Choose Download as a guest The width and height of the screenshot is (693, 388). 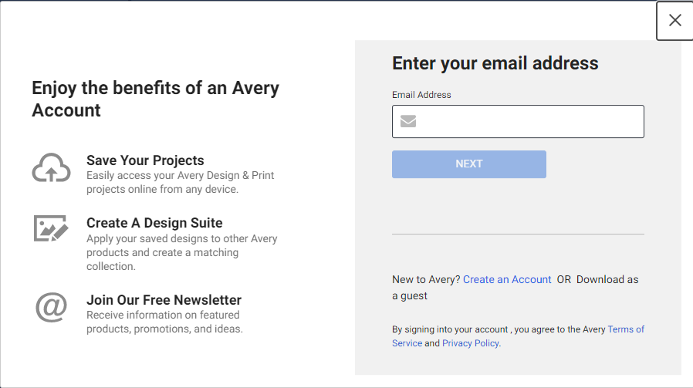point(515,287)
